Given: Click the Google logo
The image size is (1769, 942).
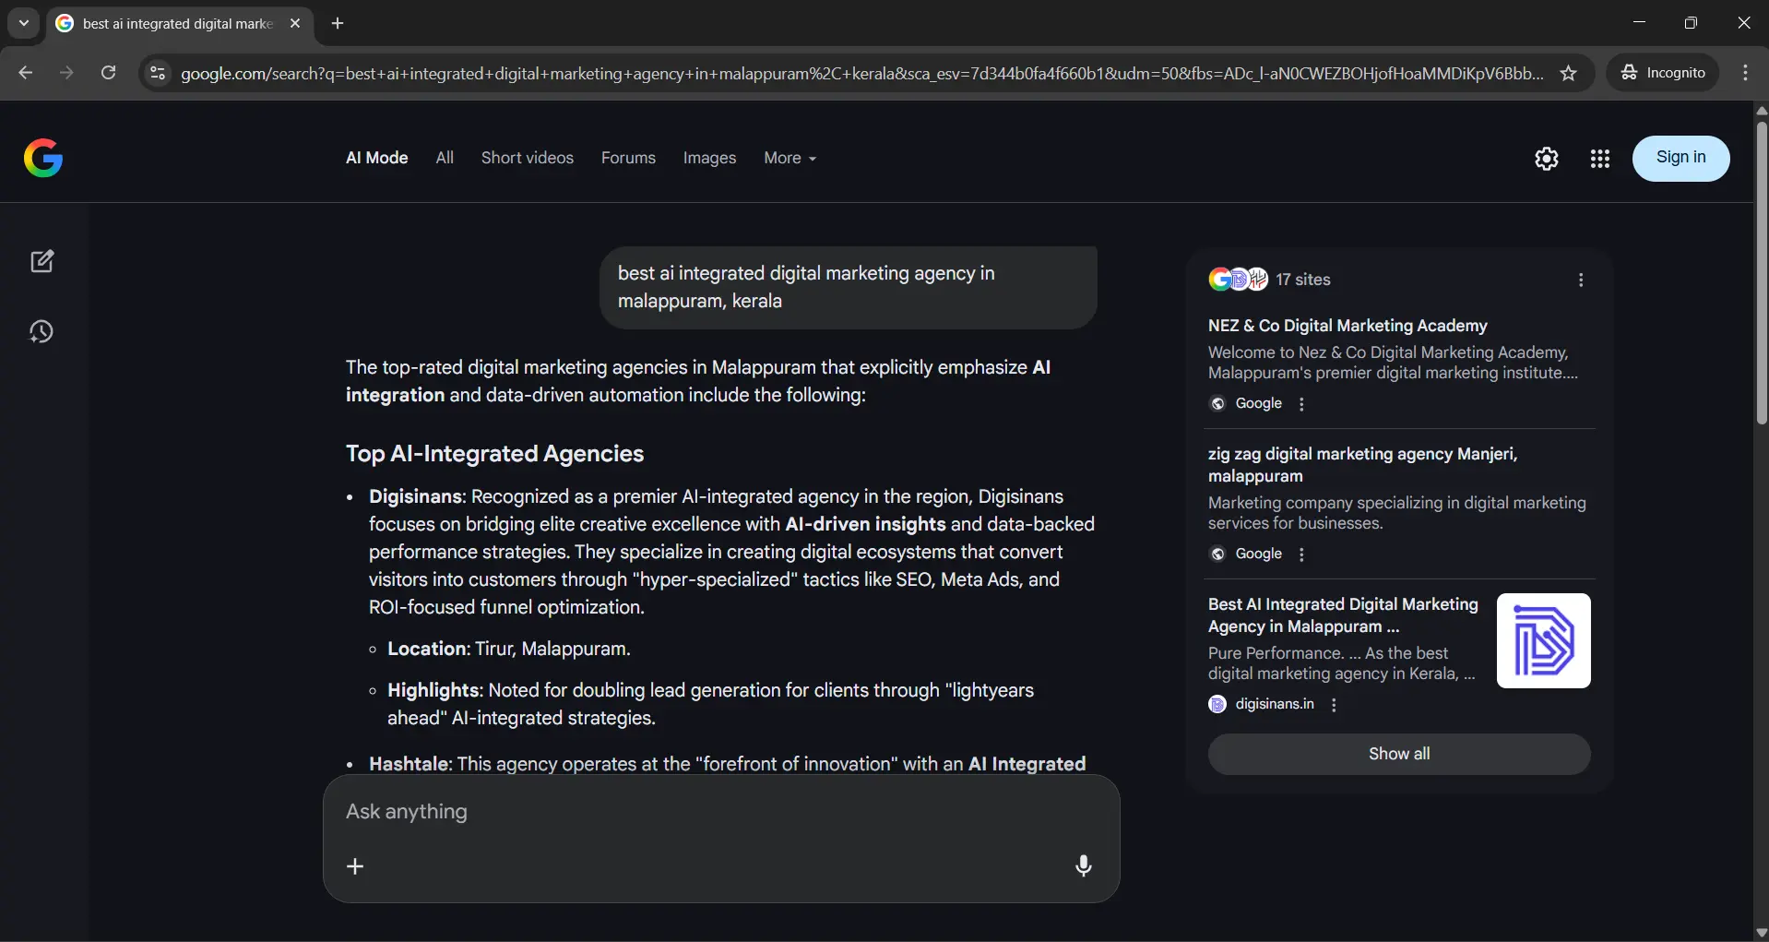Looking at the screenshot, I should 43,158.
